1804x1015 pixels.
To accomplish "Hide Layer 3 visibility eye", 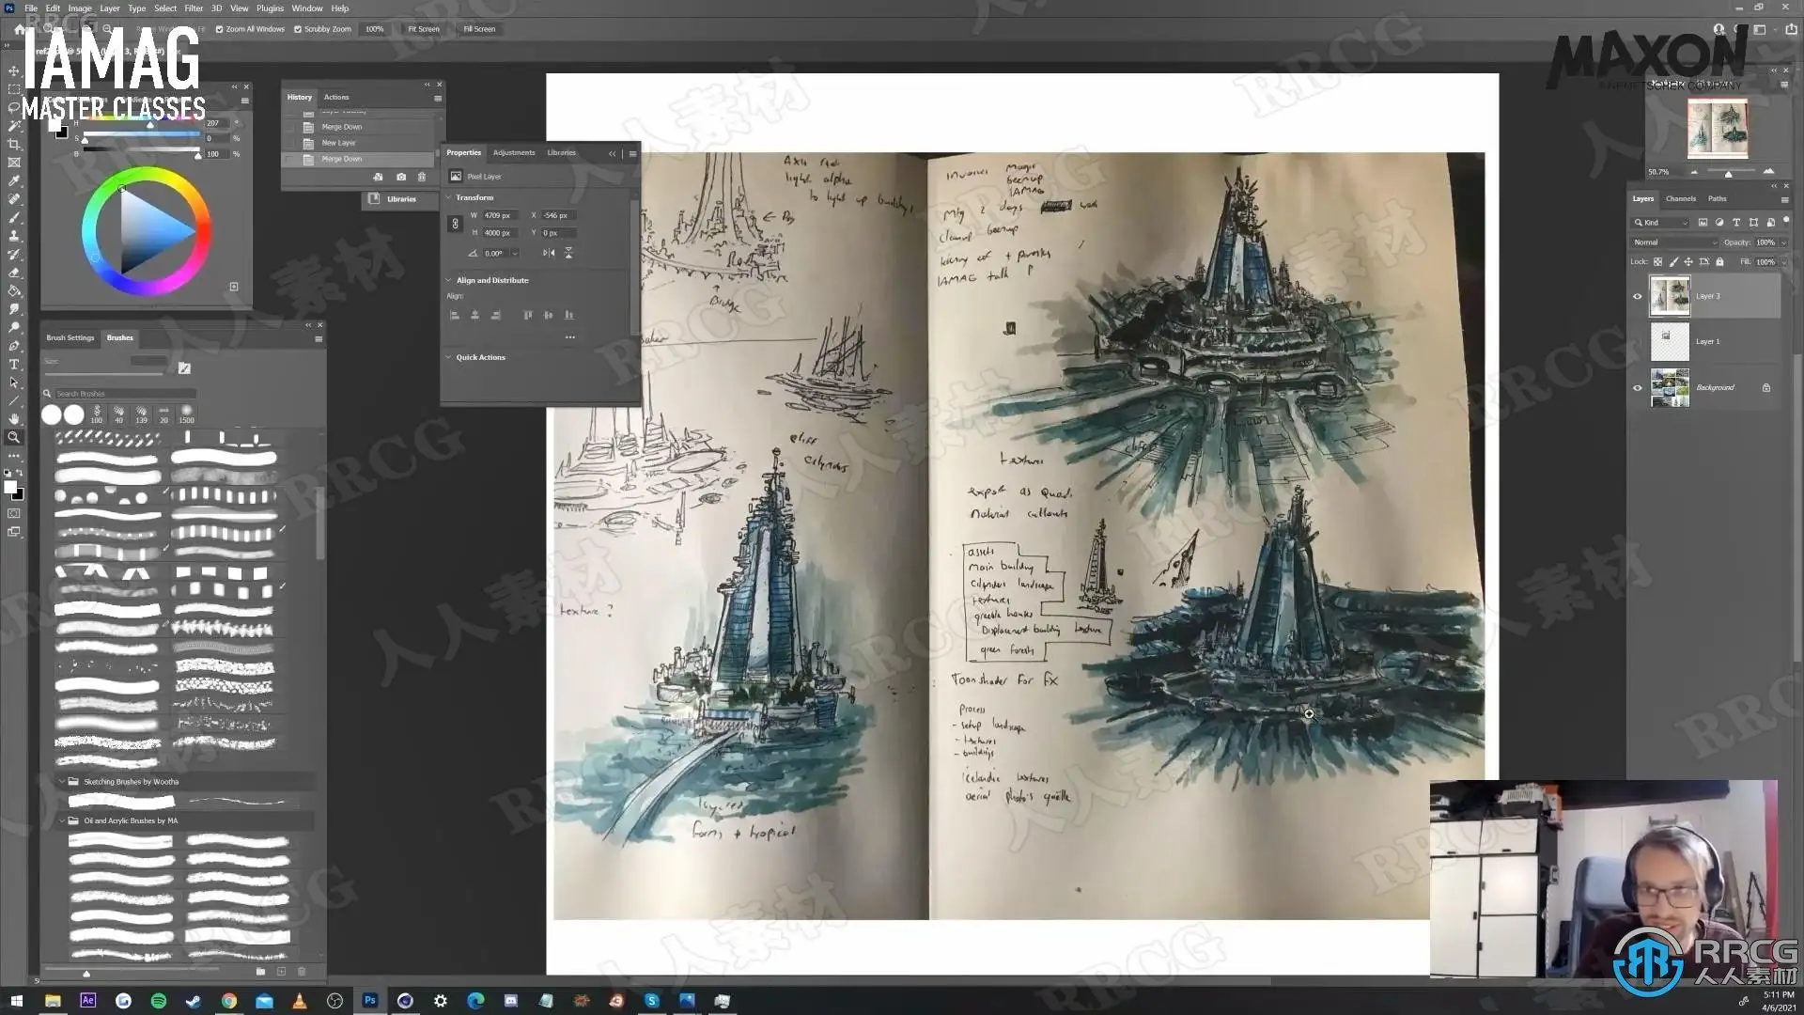I will pos(1638,296).
